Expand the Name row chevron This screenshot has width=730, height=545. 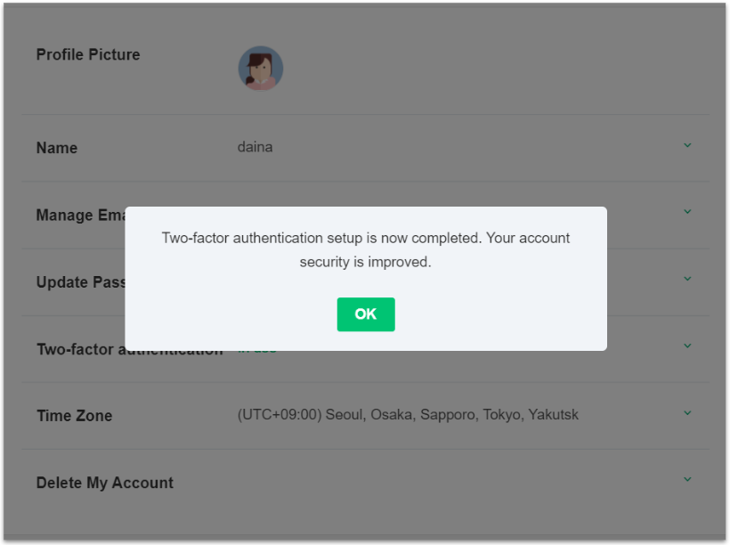click(686, 145)
